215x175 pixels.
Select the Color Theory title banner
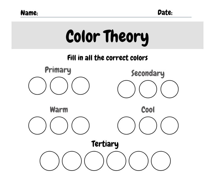(x=107, y=35)
